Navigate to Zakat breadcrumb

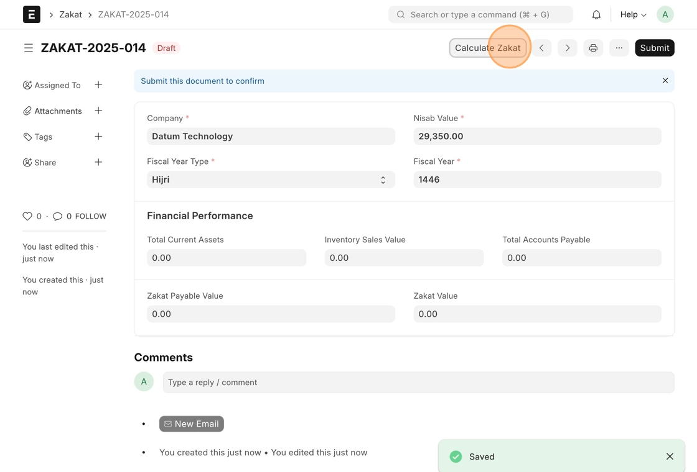coord(70,14)
